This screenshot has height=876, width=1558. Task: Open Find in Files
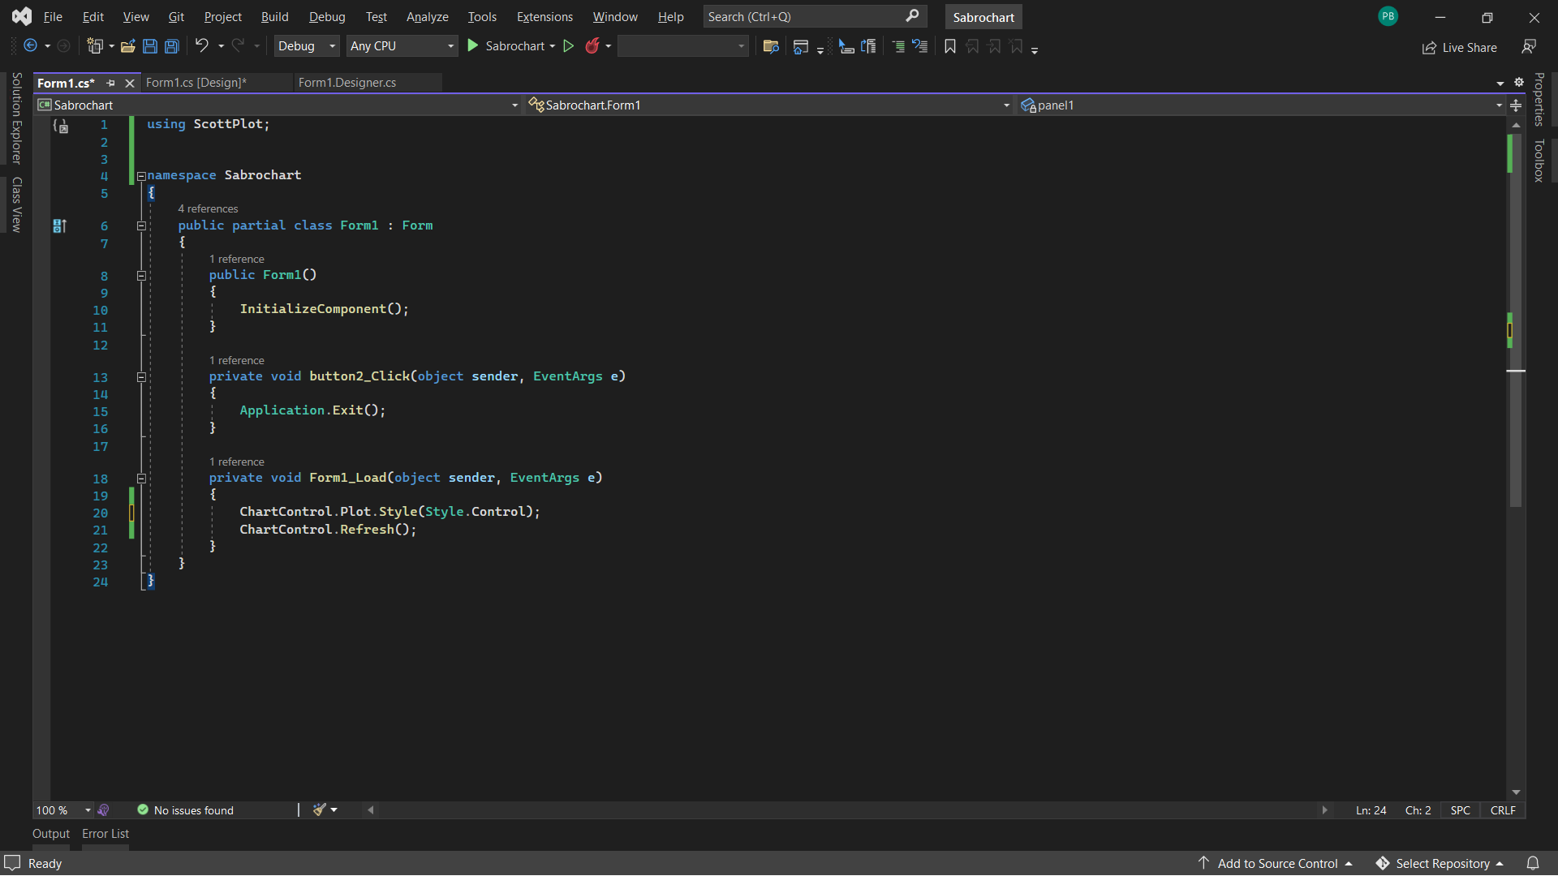(x=772, y=46)
